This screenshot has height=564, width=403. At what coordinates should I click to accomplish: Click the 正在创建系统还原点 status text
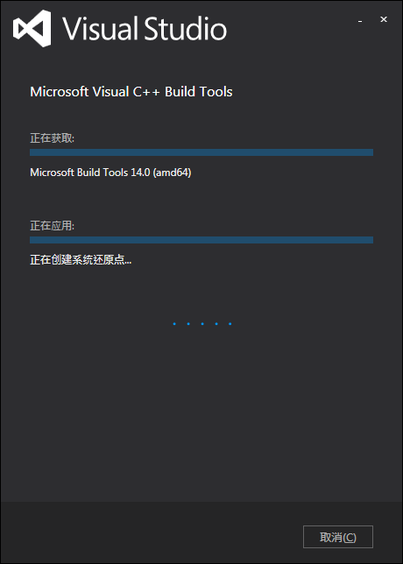81,260
